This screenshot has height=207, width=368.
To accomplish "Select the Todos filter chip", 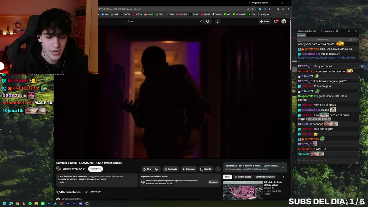I will [227, 177].
